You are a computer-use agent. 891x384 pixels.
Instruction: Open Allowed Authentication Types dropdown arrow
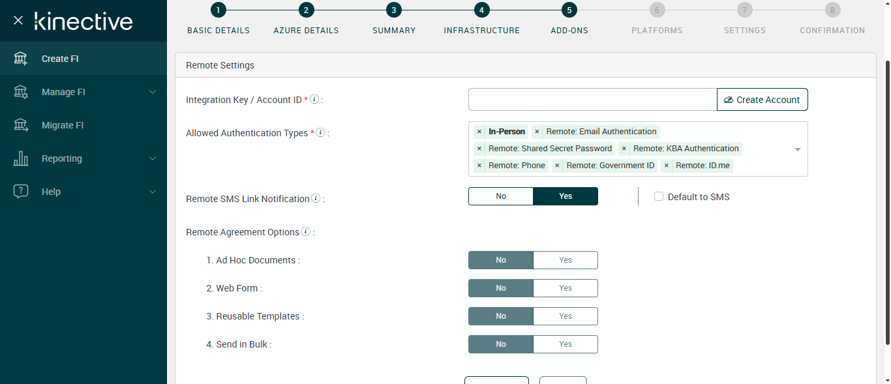797,149
